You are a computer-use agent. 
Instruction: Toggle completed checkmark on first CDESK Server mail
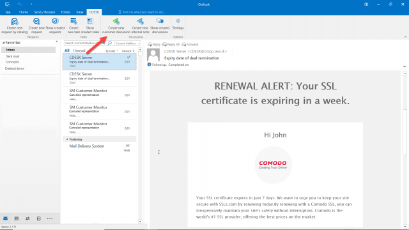click(x=128, y=57)
